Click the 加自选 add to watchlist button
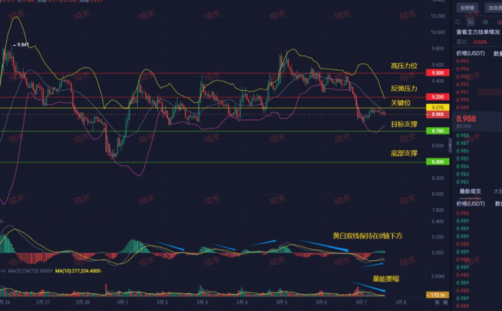The image size is (502, 311). click(x=495, y=7)
